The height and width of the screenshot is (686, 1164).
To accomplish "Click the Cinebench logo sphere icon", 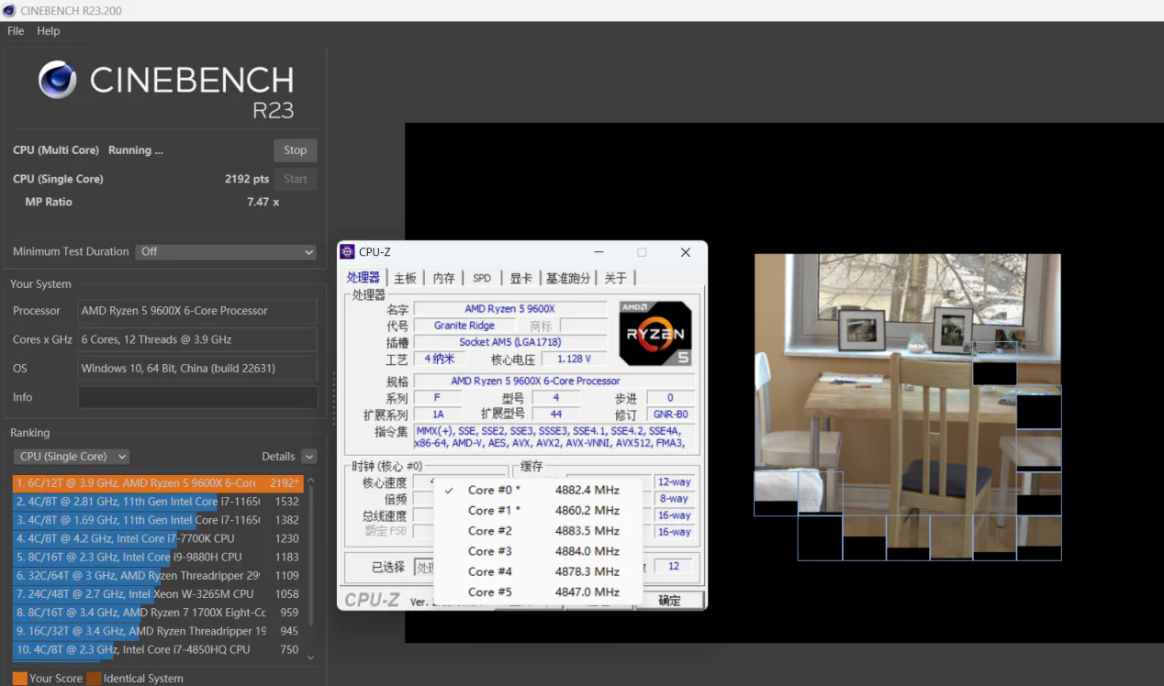I will point(57,80).
